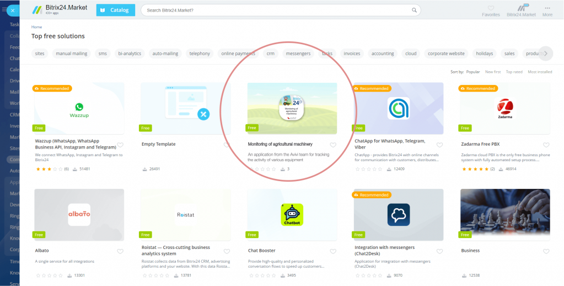Favorite Zadarma Free PBX heart

pyautogui.click(x=546, y=145)
